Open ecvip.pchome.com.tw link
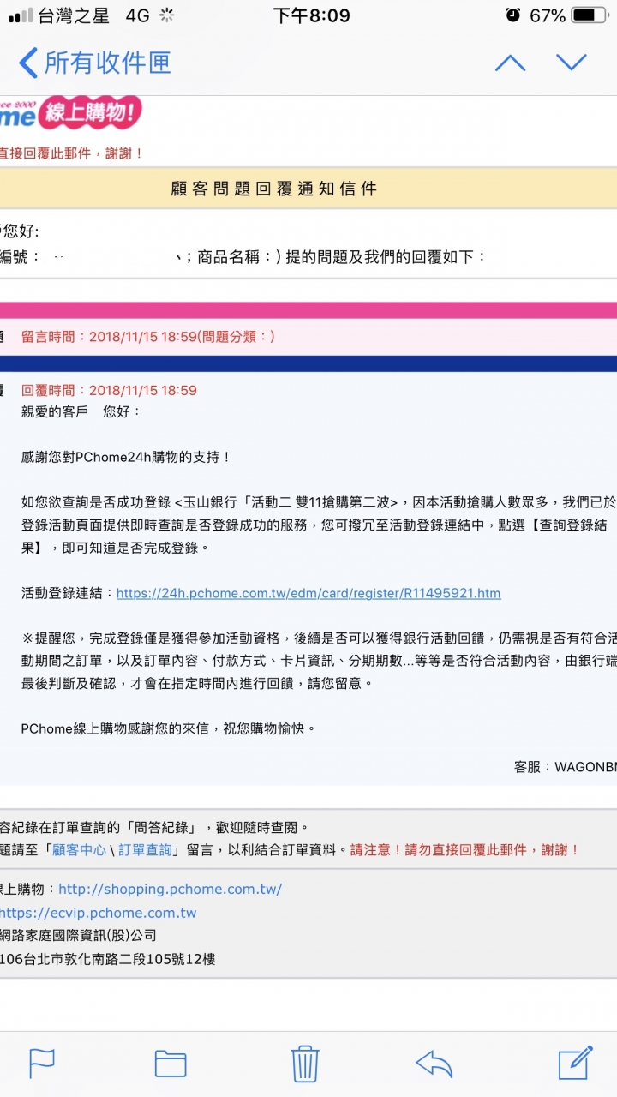The width and height of the screenshot is (617, 1097). 98,914
